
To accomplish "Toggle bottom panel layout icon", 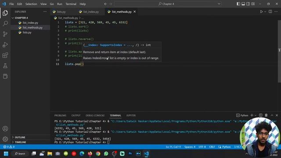I will point(243,4).
